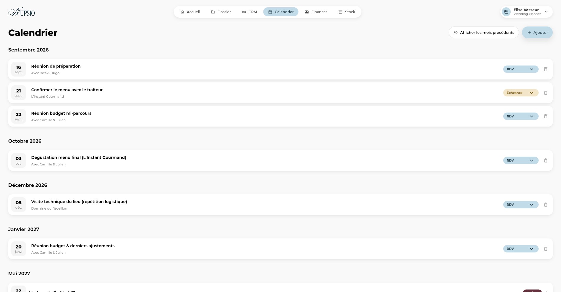This screenshot has height=292, width=561.
Task: Click Confirmer le menu avec le traiteur title
Action: click(67, 90)
